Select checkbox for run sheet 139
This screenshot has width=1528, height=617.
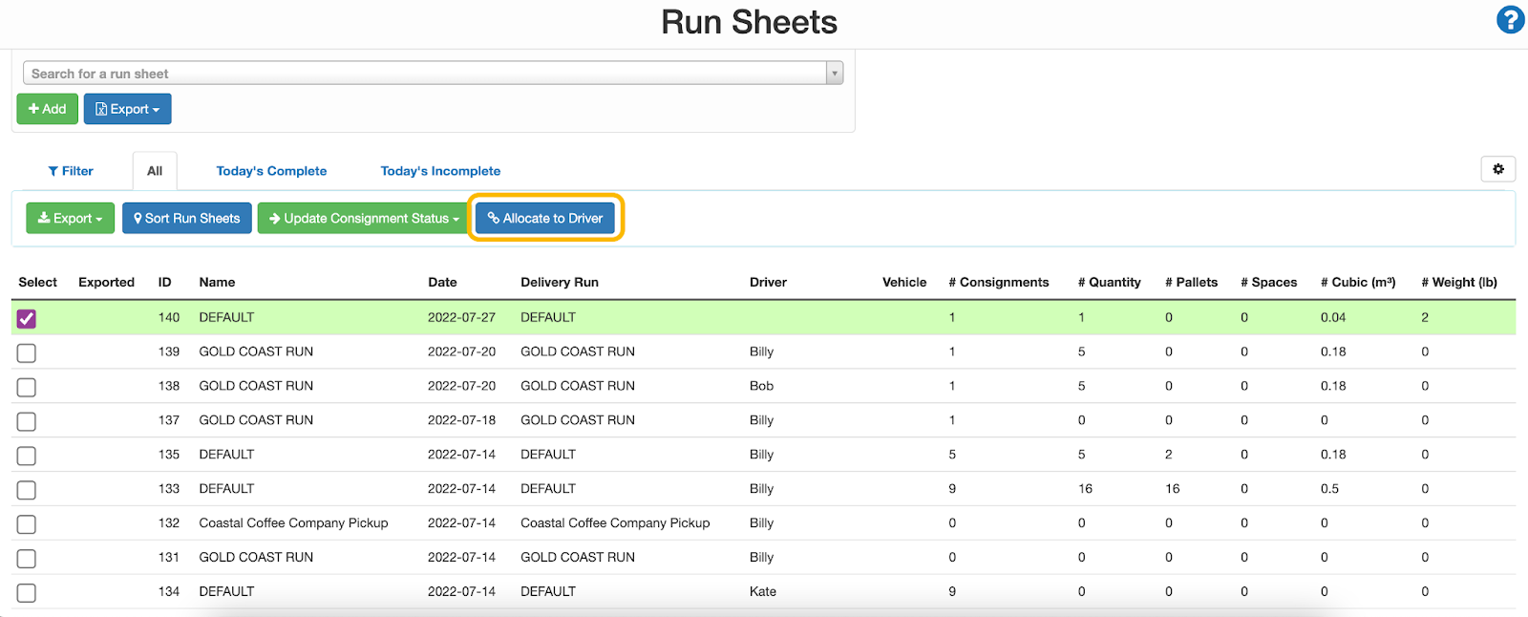[27, 352]
